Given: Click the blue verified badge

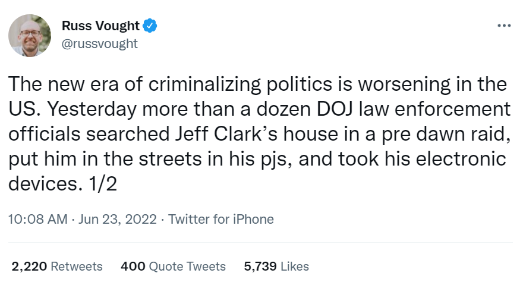Looking at the screenshot, I should coord(150,26).
